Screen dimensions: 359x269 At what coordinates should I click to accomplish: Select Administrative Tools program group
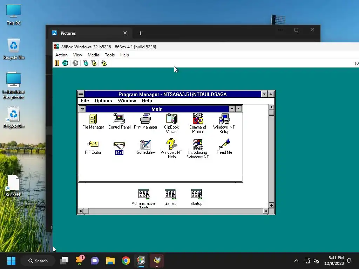(x=143, y=198)
